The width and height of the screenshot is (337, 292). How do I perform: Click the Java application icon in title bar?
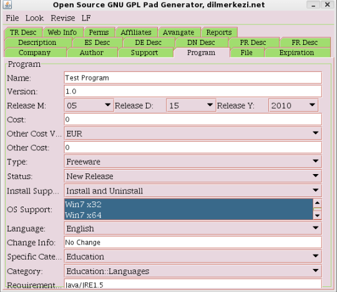[7, 4]
